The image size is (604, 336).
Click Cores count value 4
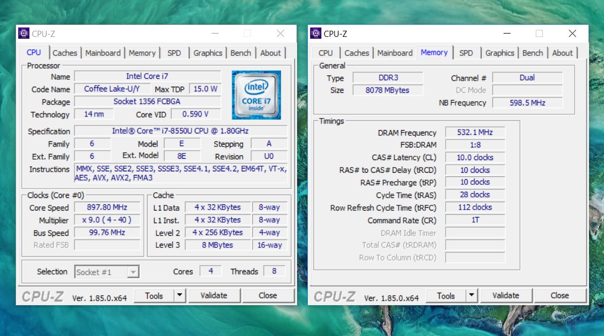pyautogui.click(x=210, y=271)
